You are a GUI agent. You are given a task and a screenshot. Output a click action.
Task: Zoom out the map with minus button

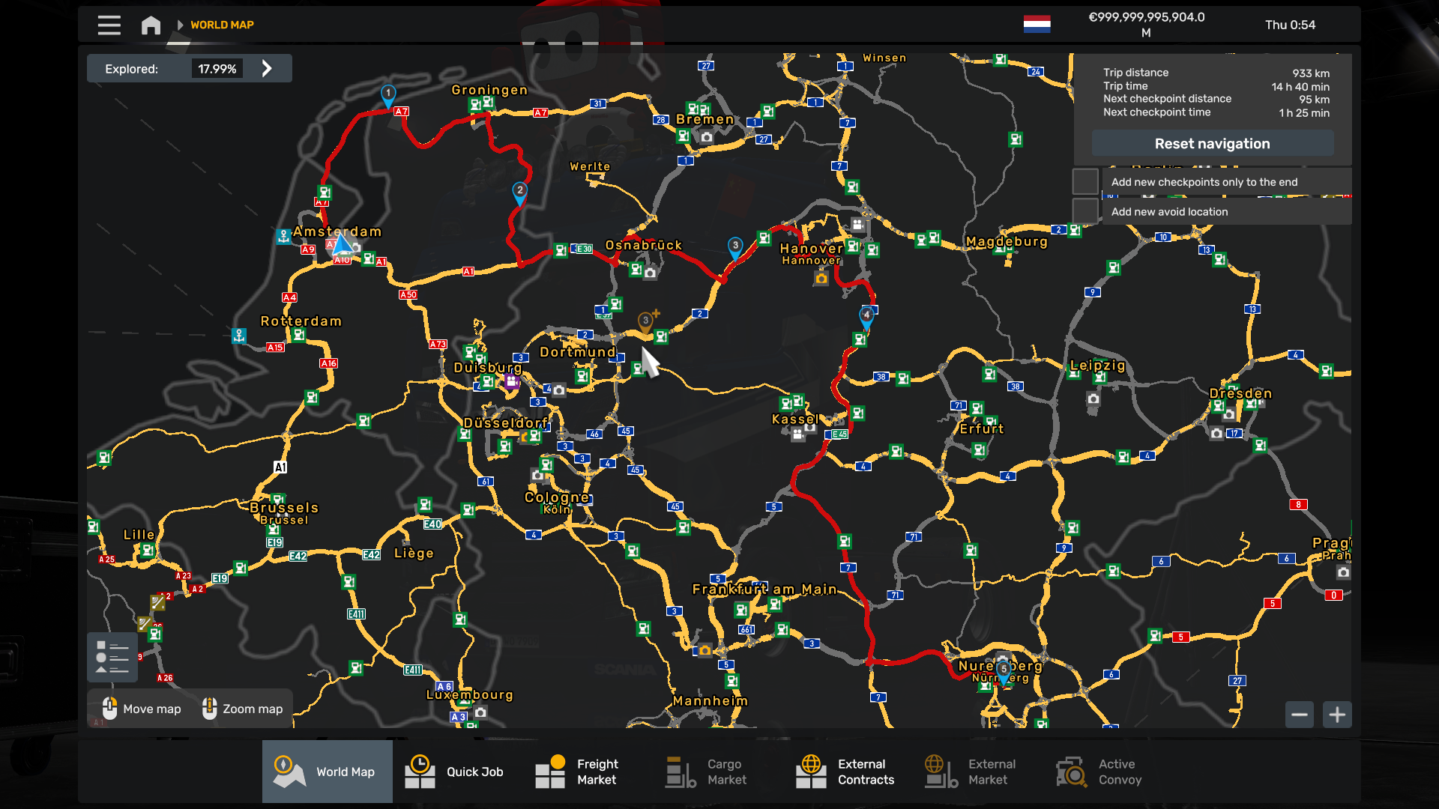click(1300, 715)
